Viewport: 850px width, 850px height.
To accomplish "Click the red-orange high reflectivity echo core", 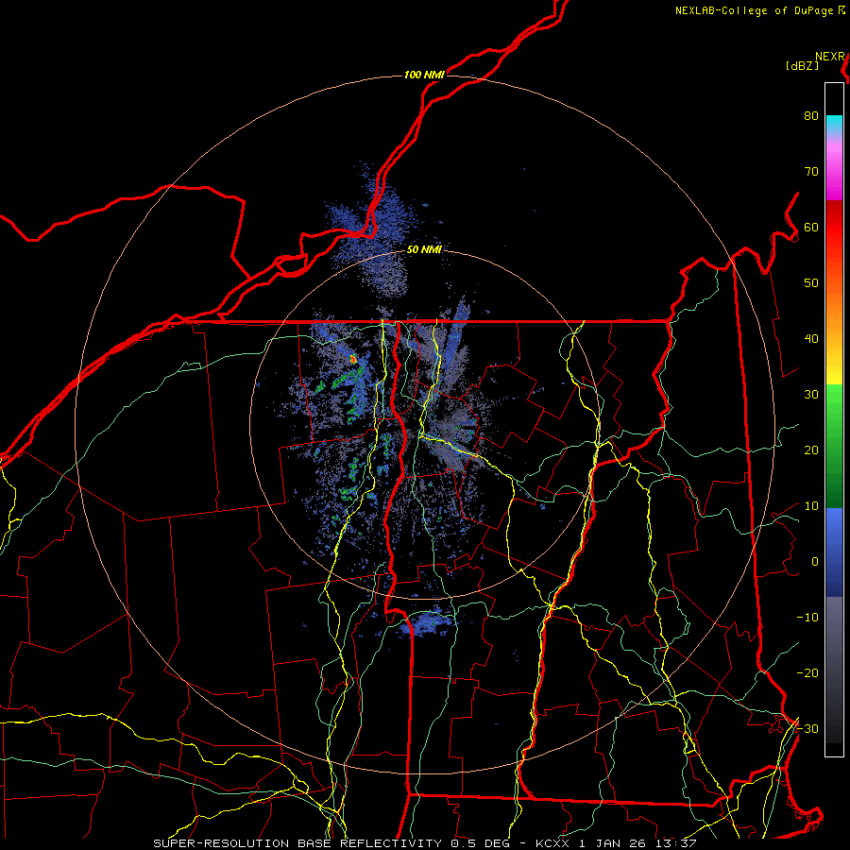I will (353, 358).
